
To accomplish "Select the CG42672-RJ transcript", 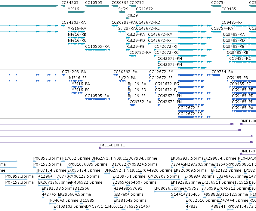I will click(166, 47).
